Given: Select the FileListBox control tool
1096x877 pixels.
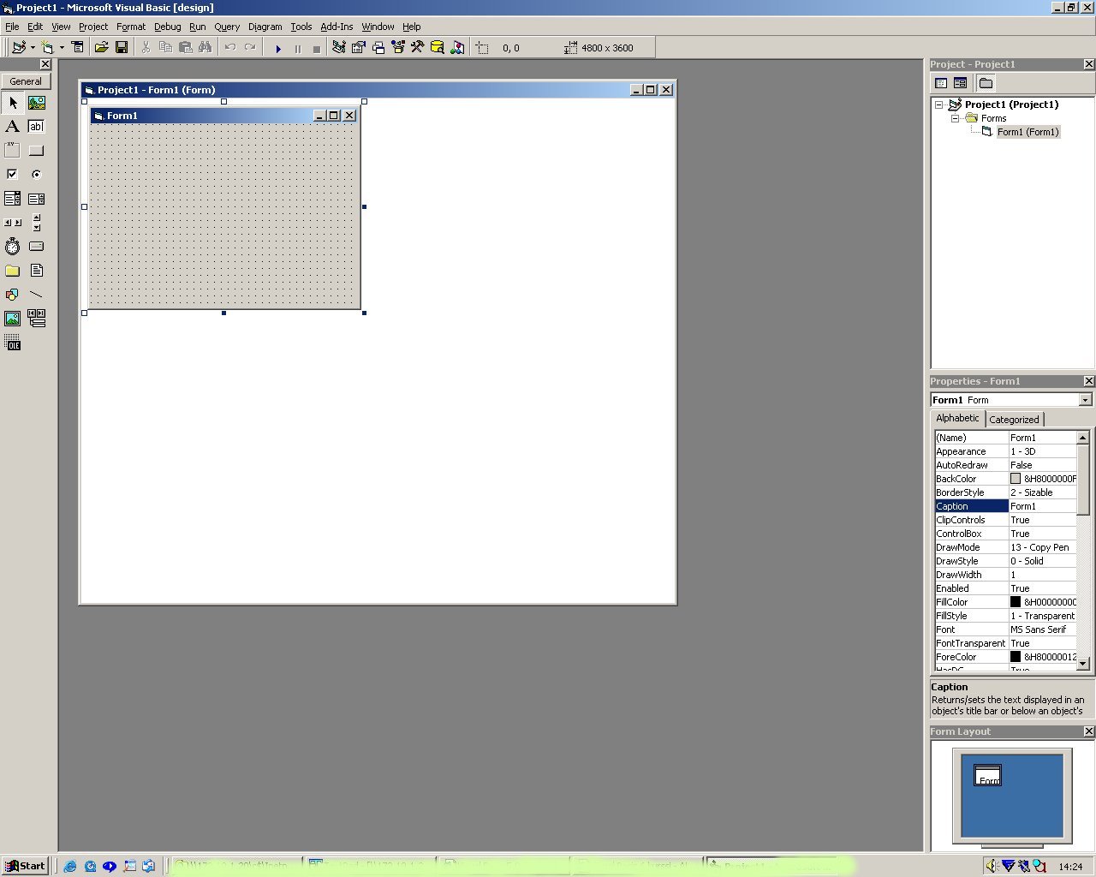Looking at the screenshot, I should [x=37, y=271].
